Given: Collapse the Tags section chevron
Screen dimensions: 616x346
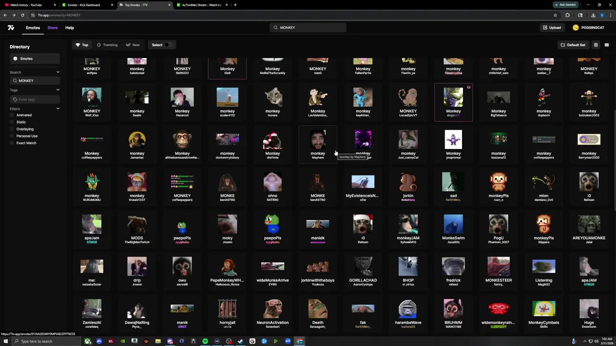Looking at the screenshot, I should 58,90.
